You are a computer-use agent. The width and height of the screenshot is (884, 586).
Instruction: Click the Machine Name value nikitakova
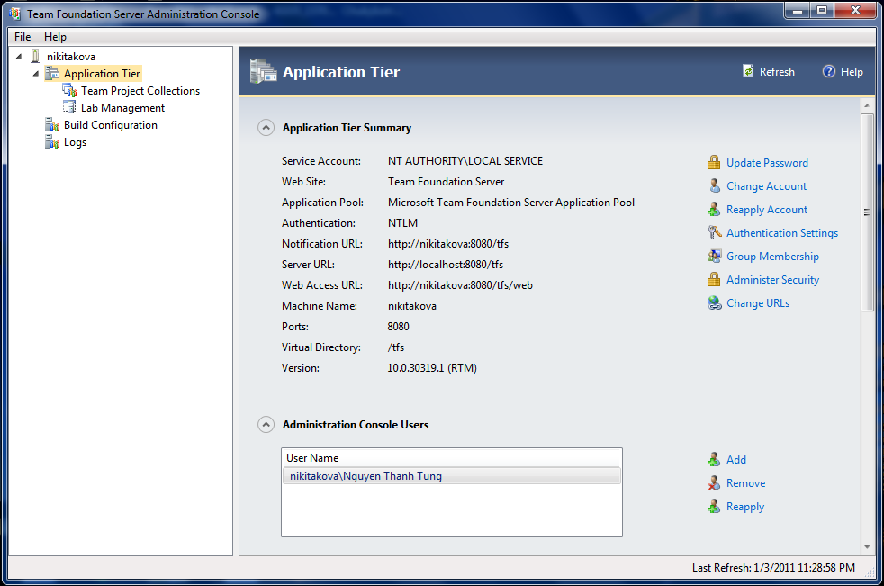412,306
